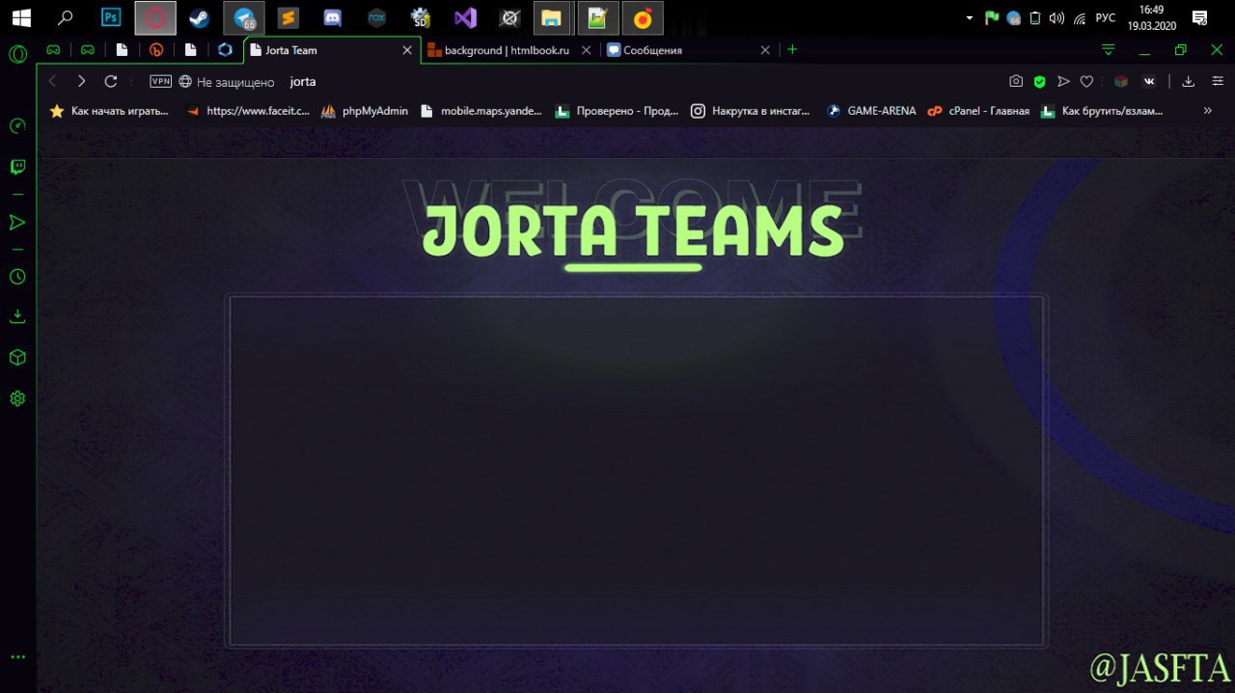Open the green ad-blocker shield

click(x=1040, y=82)
